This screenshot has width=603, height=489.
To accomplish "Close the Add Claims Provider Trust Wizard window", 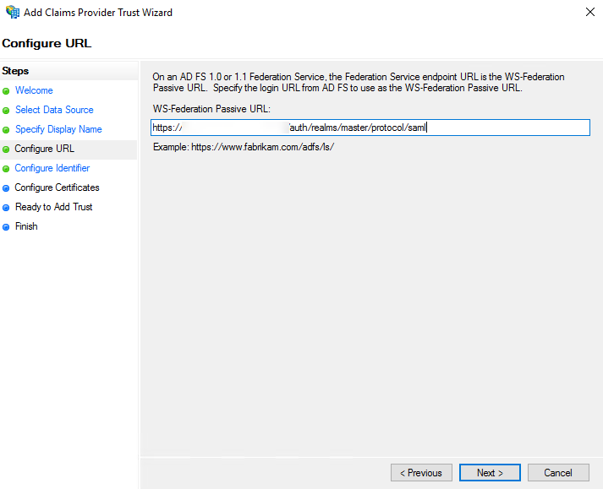I will [589, 13].
